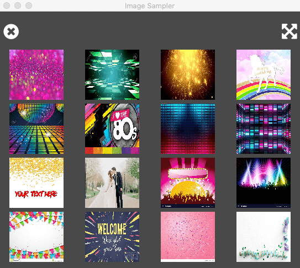Select the pink confetti background image
Screen dimensions: 300x268
click(x=188, y=237)
